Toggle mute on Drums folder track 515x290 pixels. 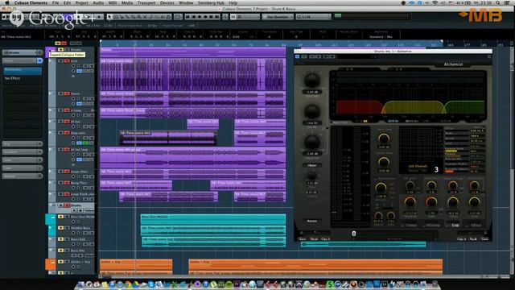pos(61,50)
